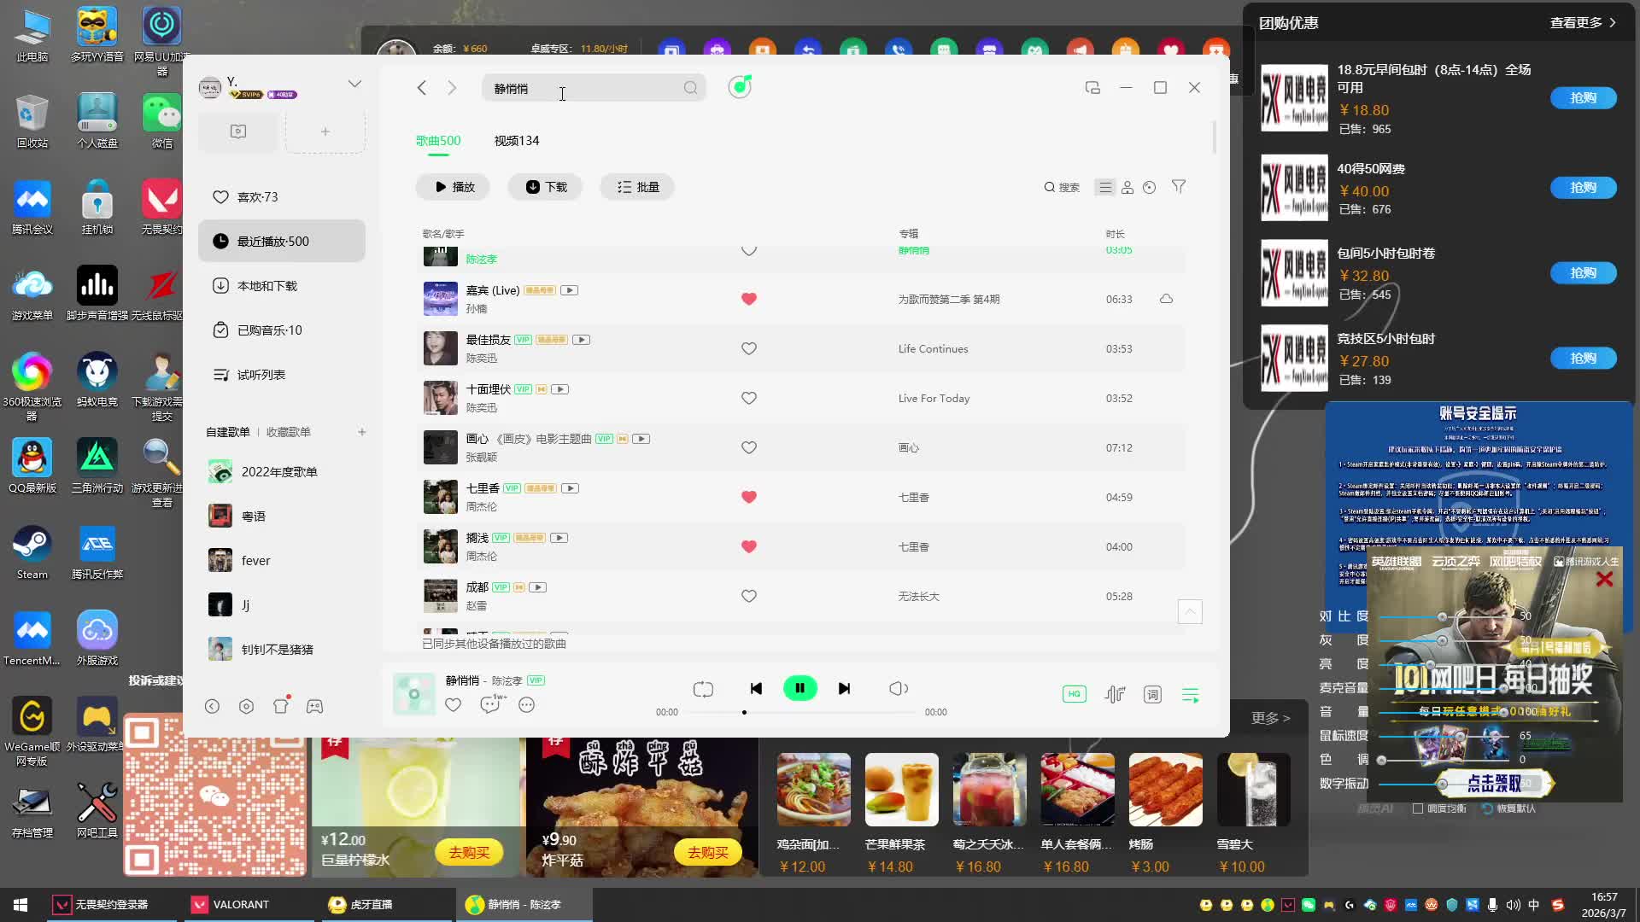
Task: Open the lyrics (词) panel
Action: (1152, 695)
